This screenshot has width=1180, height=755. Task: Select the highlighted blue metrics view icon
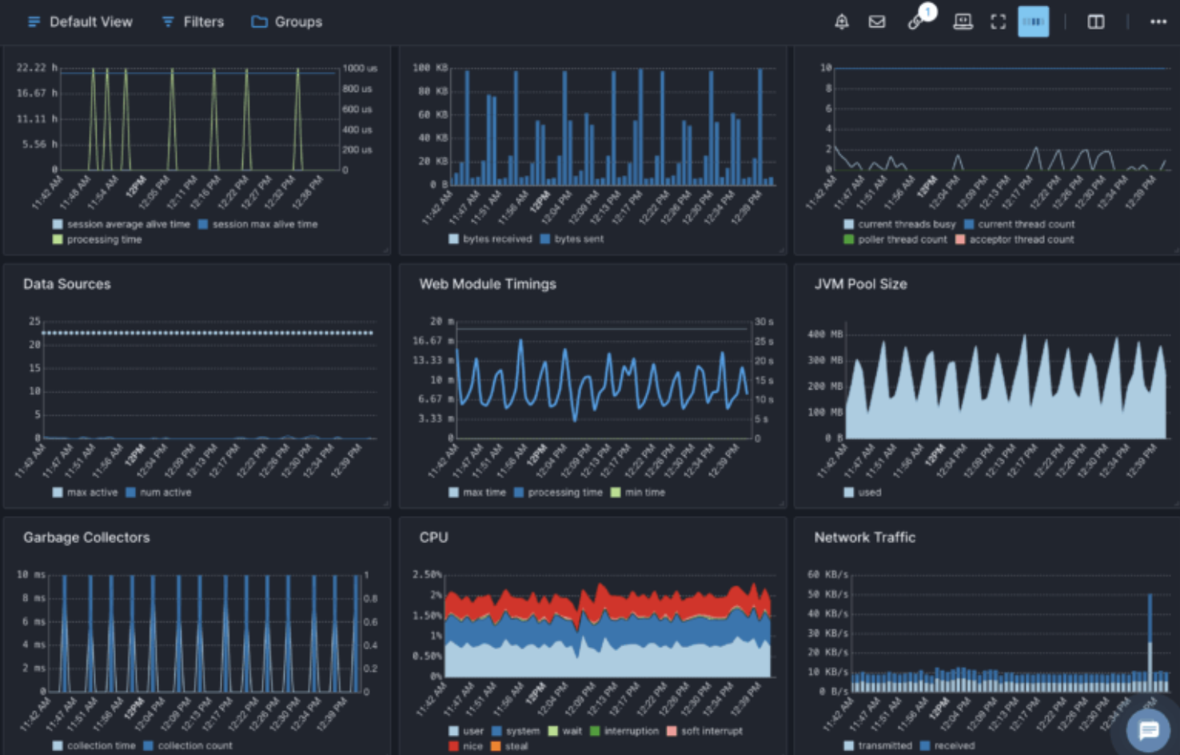point(1033,22)
